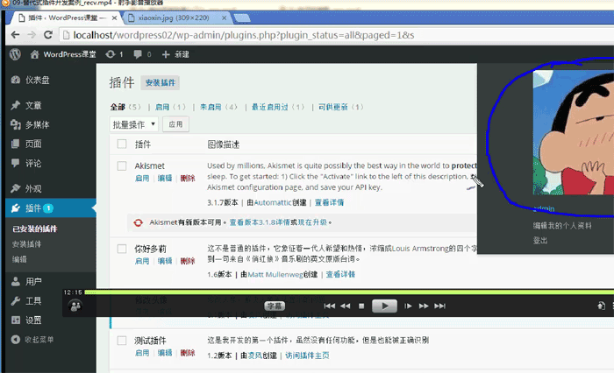The image size is (614, 373).
Task: Click the browser address bar
Action: [x=337, y=35]
